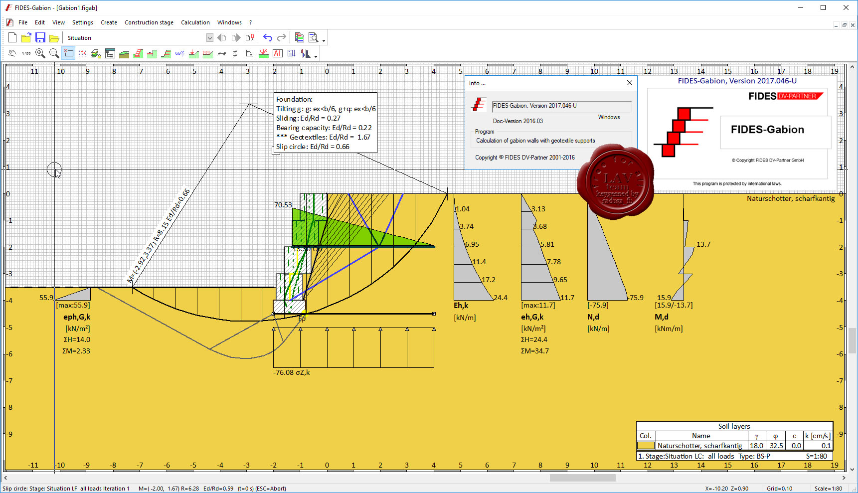The width and height of the screenshot is (858, 493).
Task: Zoom in with the plus magnifier
Action: pos(40,53)
